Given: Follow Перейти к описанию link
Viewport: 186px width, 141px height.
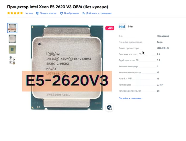Looking at the screenshot, I should coord(130,98).
